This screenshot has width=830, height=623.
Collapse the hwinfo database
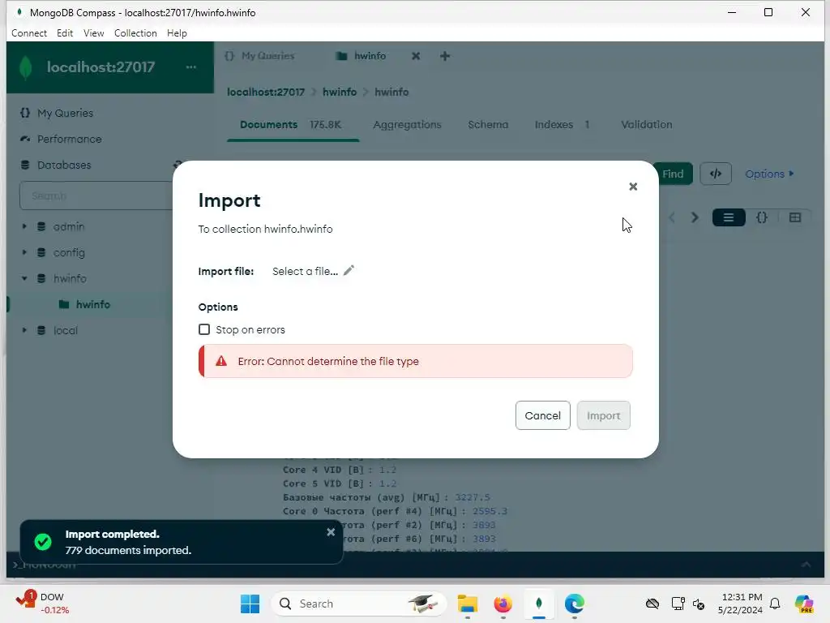[x=24, y=278]
